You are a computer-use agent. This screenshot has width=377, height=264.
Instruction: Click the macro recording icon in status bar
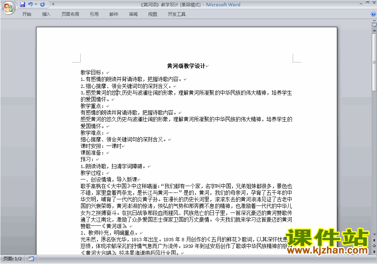[31, 259]
